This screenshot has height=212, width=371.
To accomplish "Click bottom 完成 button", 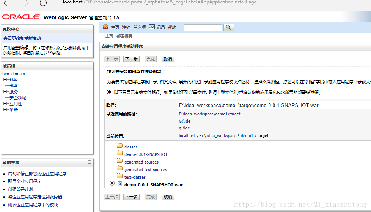I will [151, 197].
